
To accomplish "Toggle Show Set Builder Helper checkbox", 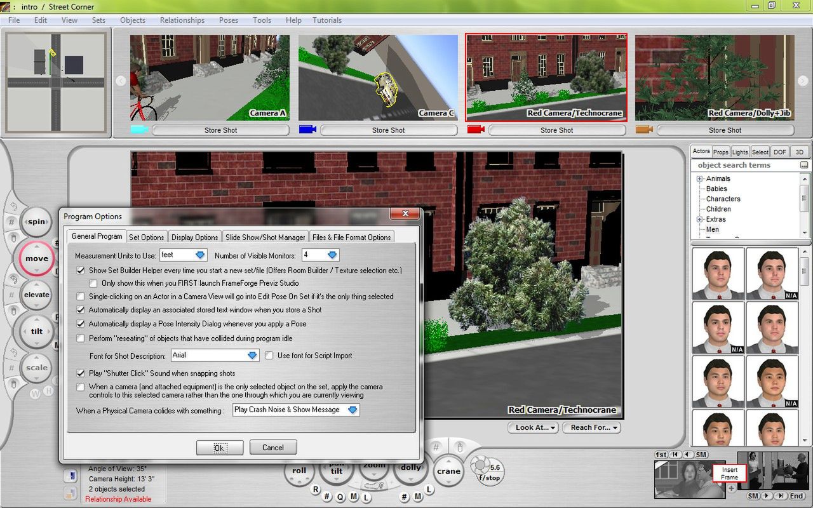I will (81, 271).
